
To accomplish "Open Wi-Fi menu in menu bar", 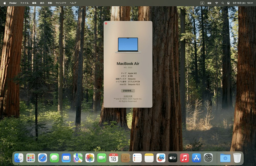I will point(217,3).
